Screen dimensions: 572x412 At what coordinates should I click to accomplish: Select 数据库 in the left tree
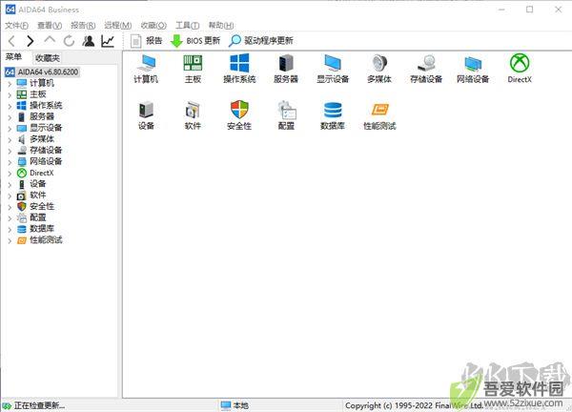click(x=42, y=229)
